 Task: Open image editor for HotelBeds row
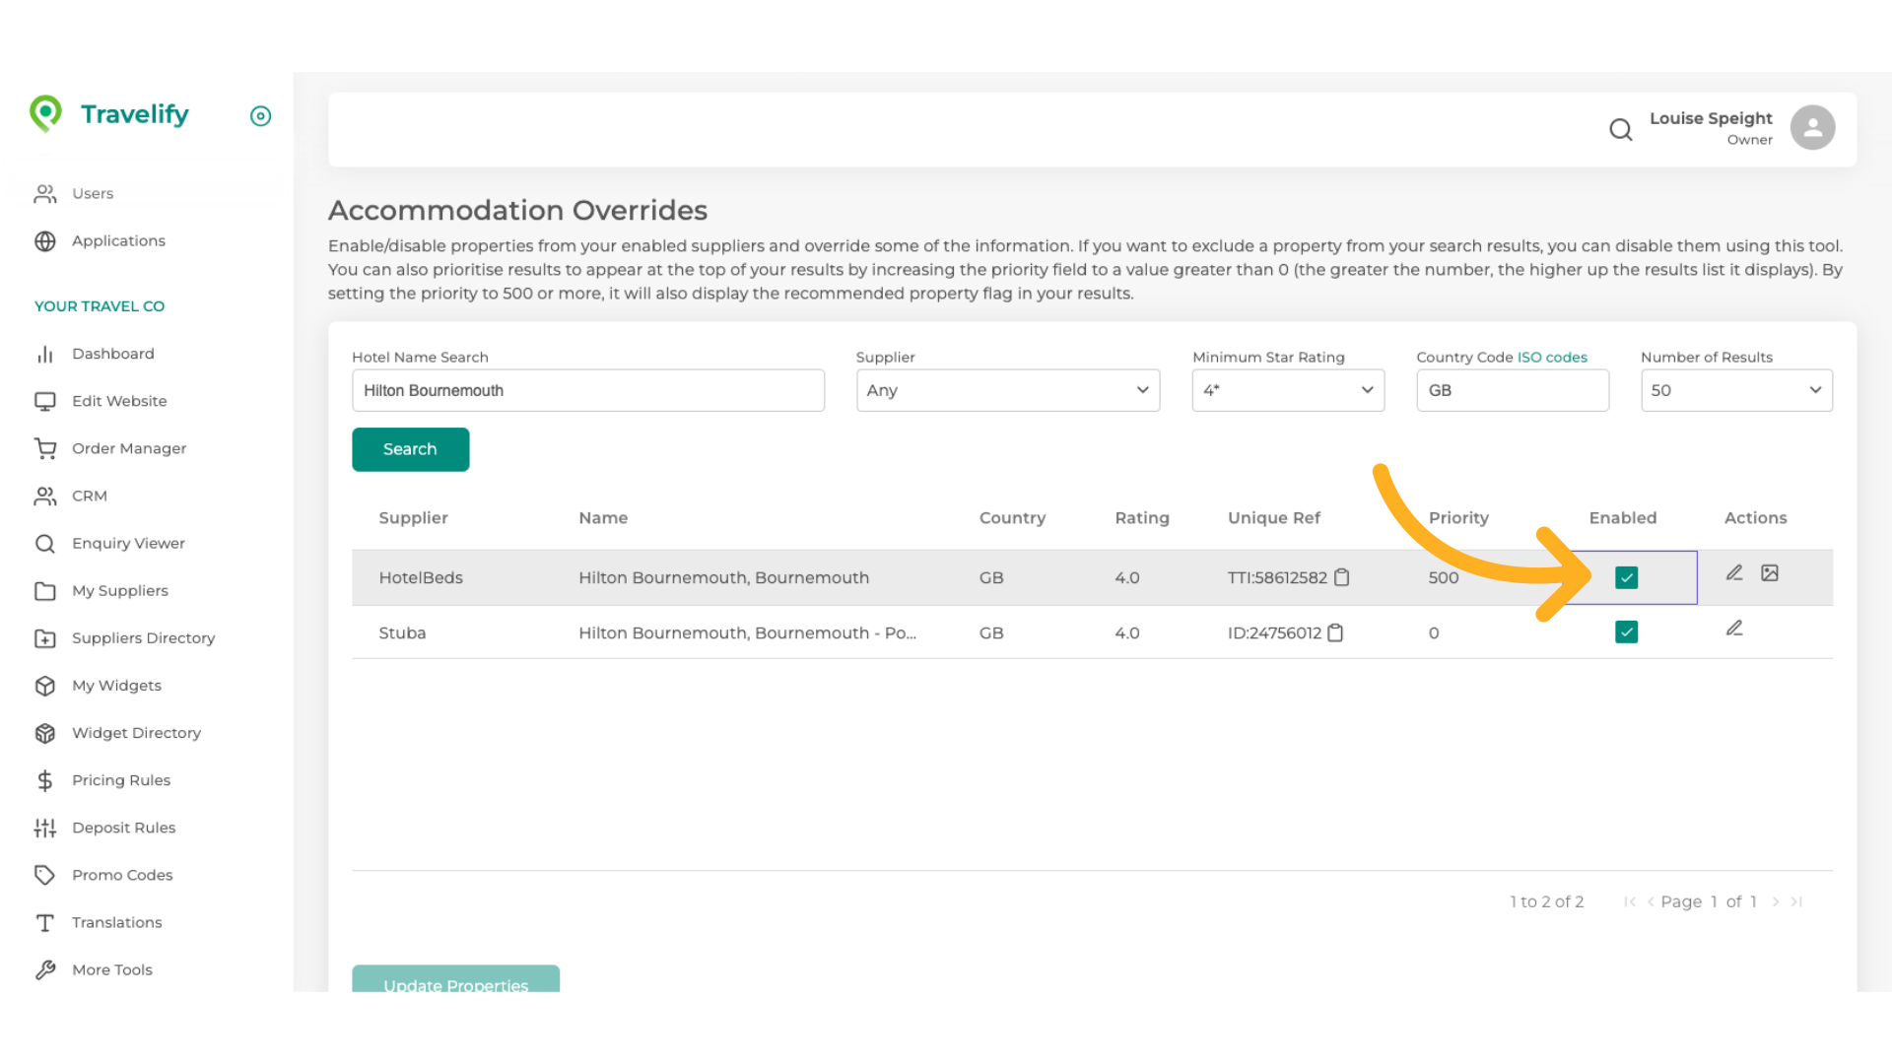[x=1770, y=572]
